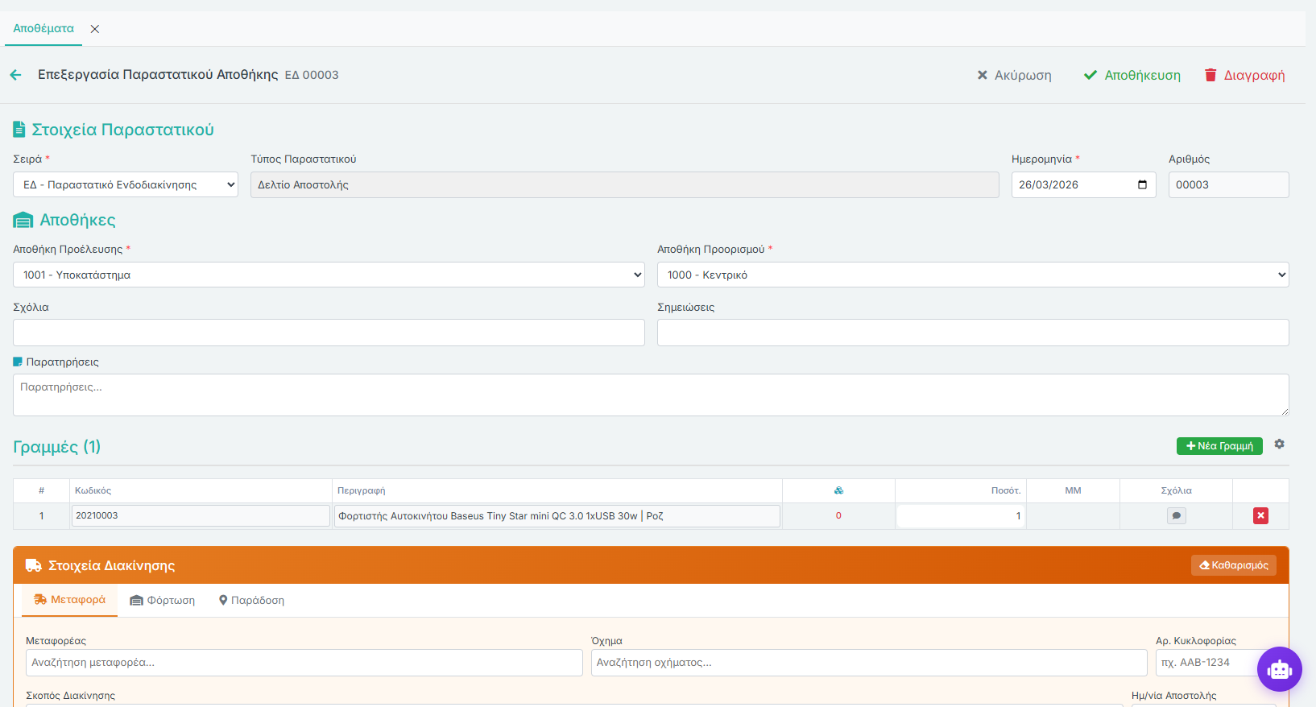Click the stock value 0 in line 1
1316x707 pixels.
[838, 515]
